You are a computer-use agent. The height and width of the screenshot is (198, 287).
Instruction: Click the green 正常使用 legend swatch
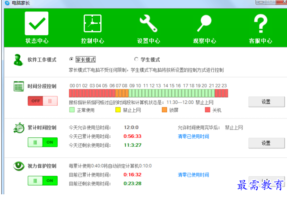[72, 110]
